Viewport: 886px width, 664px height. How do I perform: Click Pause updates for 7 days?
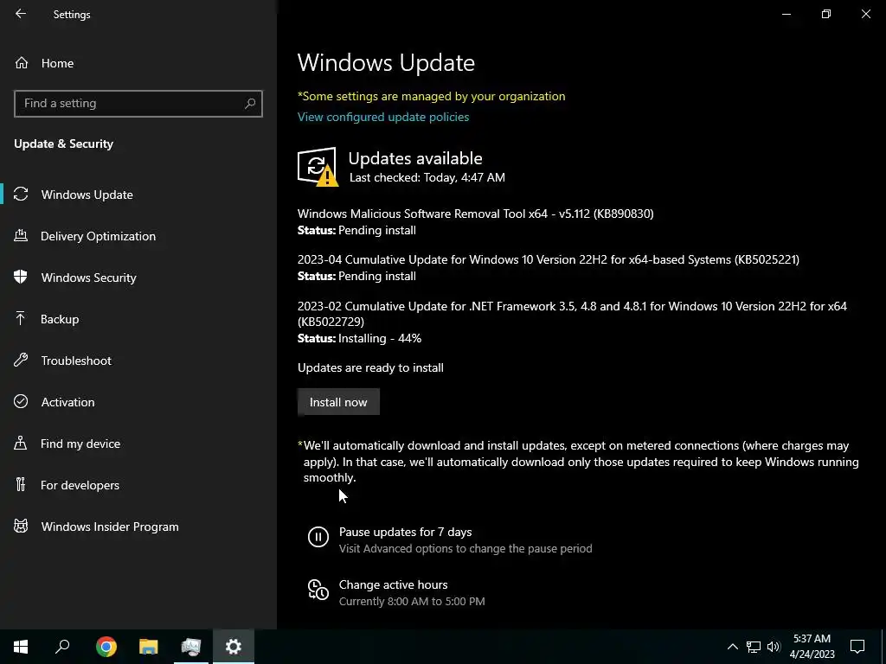405,532
